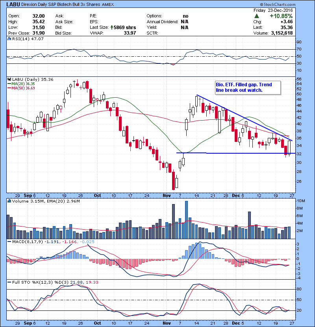Click the RSI(14) 47.07 indicator label
The image size is (315, 327).
click(28, 39)
